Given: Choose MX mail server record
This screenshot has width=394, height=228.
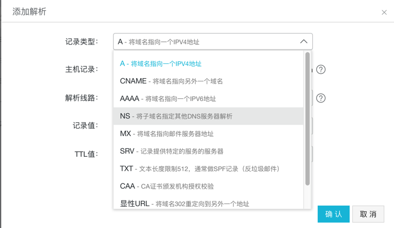Looking at the screenshot, I should pyautogui.click(x=166, y=134).
